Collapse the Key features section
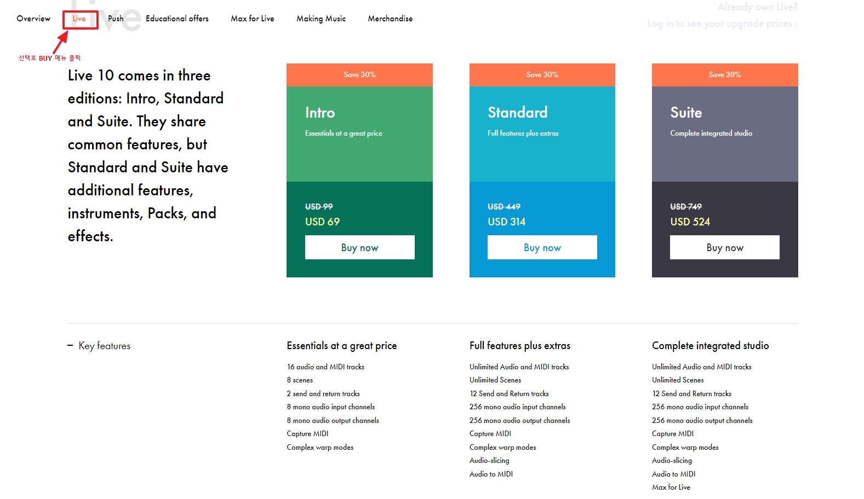The width and height of the screenshot is (864, 499). [x=99, y=346]
